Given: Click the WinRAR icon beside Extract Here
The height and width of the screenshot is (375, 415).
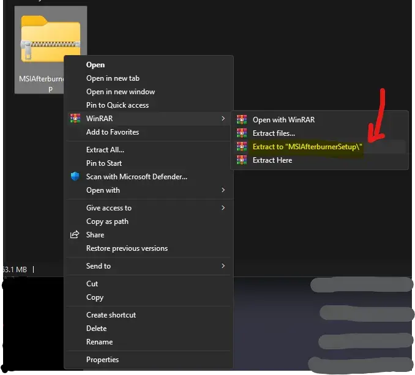Looking at the screenshot, I should 242,160.
